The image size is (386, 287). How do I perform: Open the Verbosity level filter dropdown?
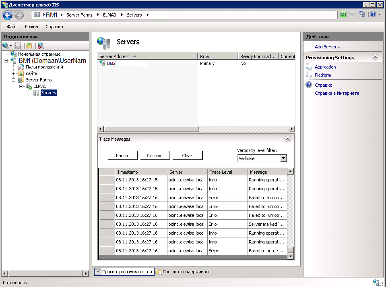283,158
